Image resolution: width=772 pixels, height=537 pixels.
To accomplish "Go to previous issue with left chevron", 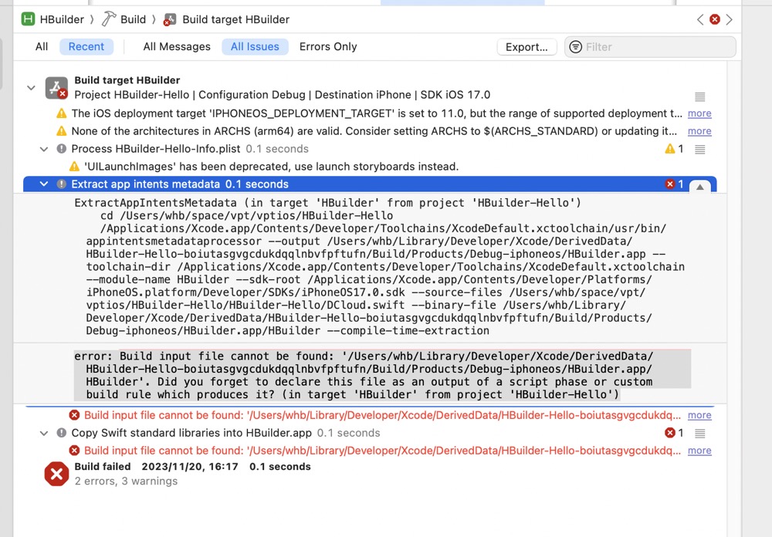I will pyautogui.click(x=700, y=19).
